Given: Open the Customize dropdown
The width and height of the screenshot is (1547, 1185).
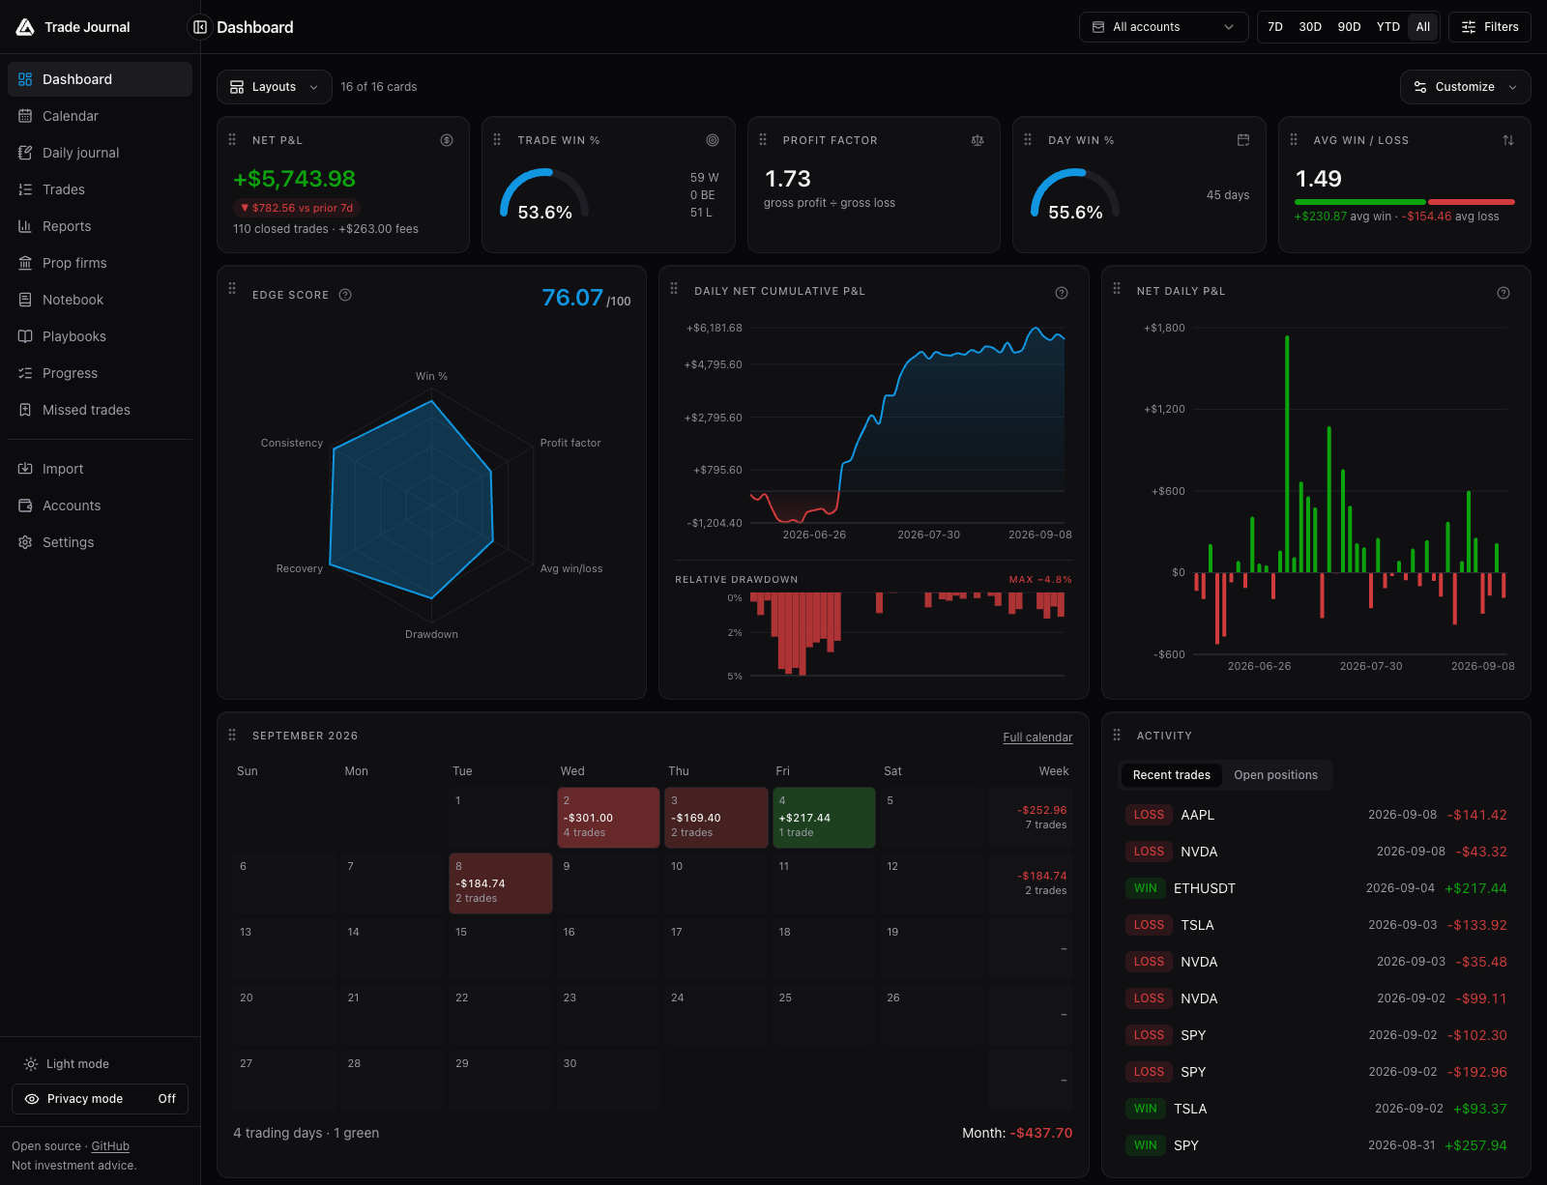Looking at the screenshot, I should (1465, 87).
